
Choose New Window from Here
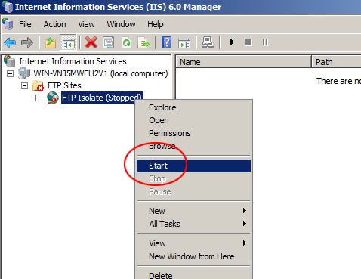pyautogui.click(x=194, y=256)
